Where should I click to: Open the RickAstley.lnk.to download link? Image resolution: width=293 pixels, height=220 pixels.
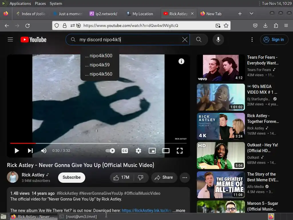point(146,211)
